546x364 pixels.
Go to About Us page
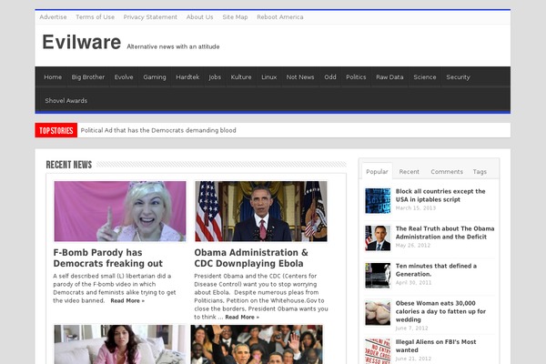[x=199, y=17]
